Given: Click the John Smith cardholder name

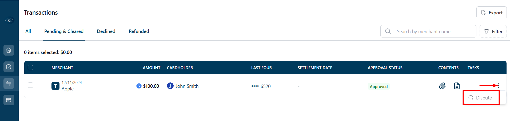Looking at the screenshot, I should (x=187, y=86).
